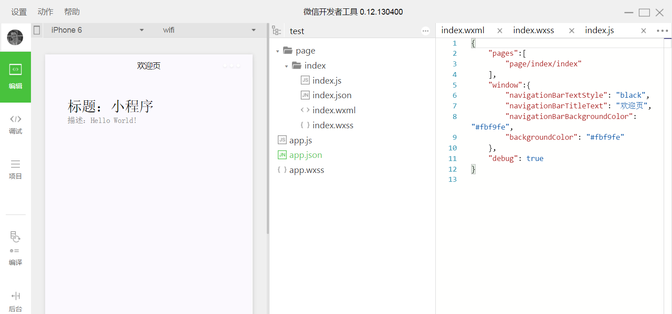Open the Settings (设置) menu
Image resolution: width=672 pixels, height=314 pixels.
coord(19,12)
